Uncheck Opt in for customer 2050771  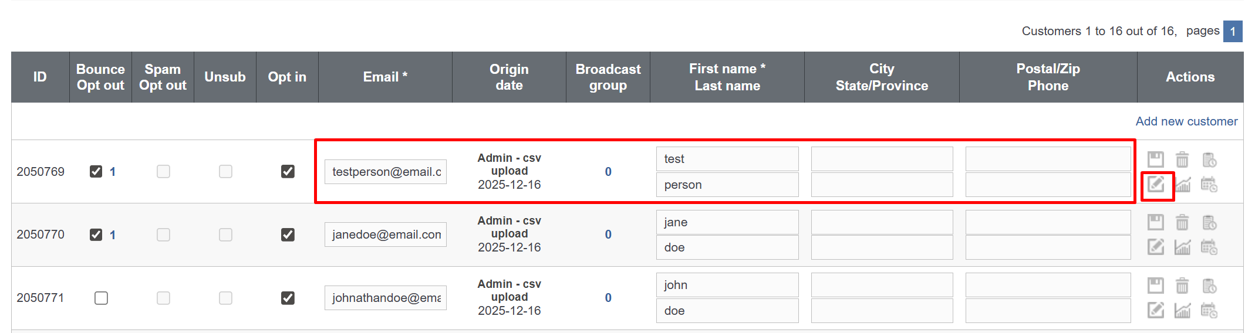coord(288,298)
